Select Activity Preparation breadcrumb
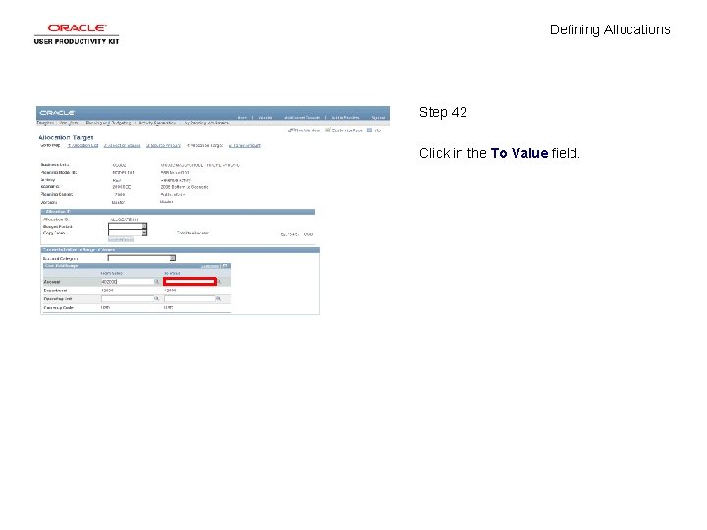This screenshot has width=707, height=530. [x=157, y=123]
